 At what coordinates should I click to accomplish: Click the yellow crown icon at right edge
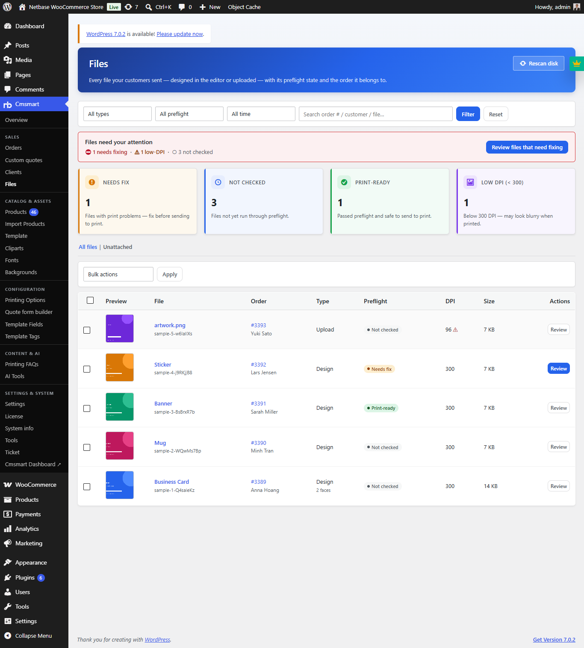(x=577, y=63)
